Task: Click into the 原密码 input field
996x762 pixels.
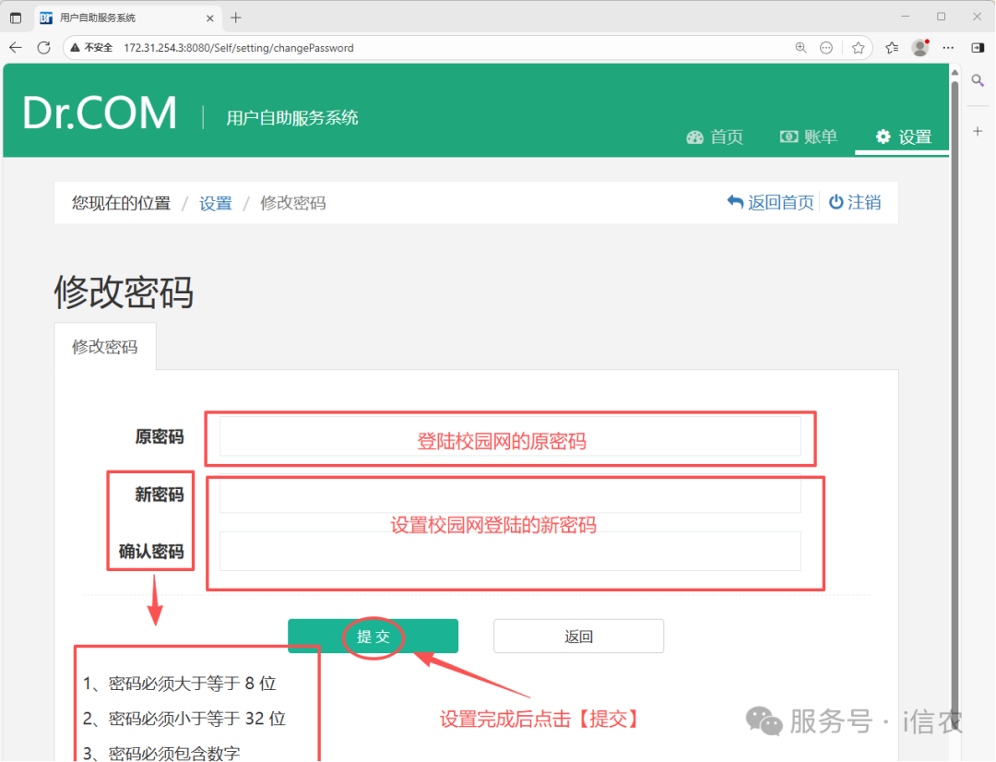Action: 510,436
